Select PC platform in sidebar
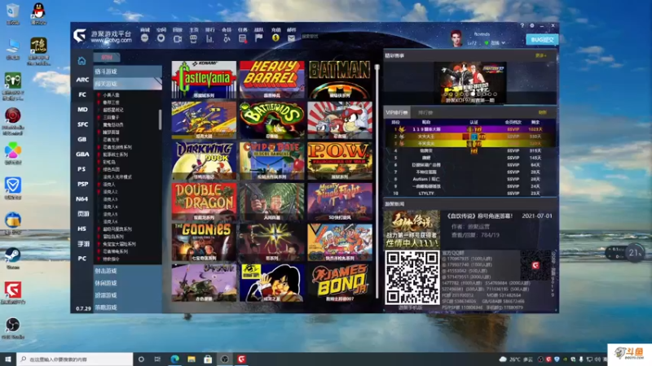The image size is (652, 366). [x=82, y=258]
